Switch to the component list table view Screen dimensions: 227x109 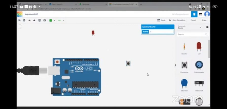[x=201, y=14]
